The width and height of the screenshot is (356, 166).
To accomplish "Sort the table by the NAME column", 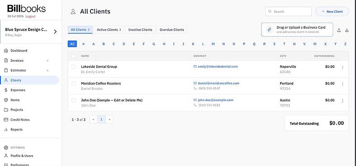I will click(x=85, y=56).
